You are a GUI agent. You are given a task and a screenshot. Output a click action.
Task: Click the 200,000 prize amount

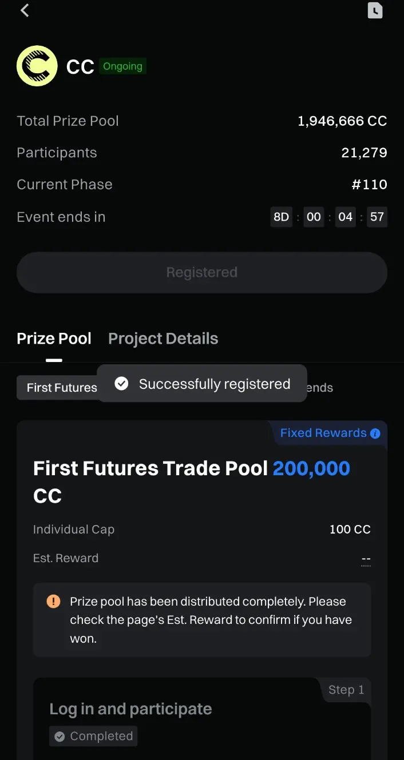(x=311, y=468)
